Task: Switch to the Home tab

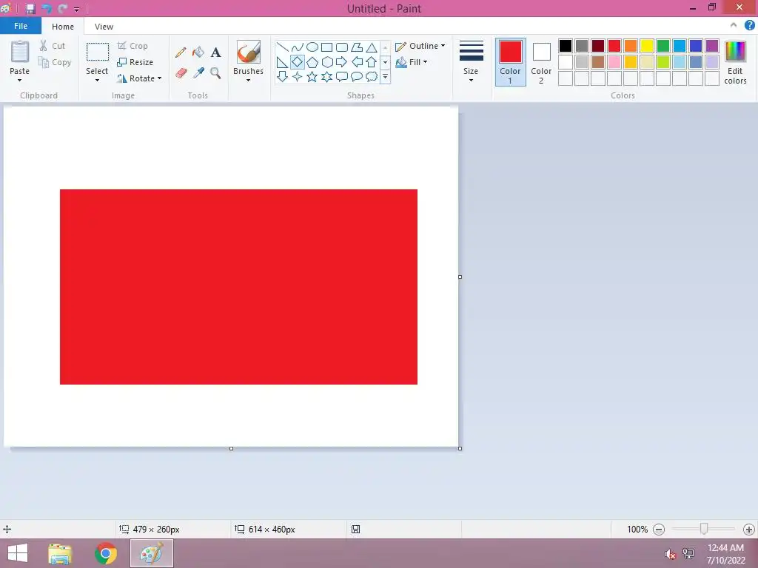Action: tap(63, 27)
